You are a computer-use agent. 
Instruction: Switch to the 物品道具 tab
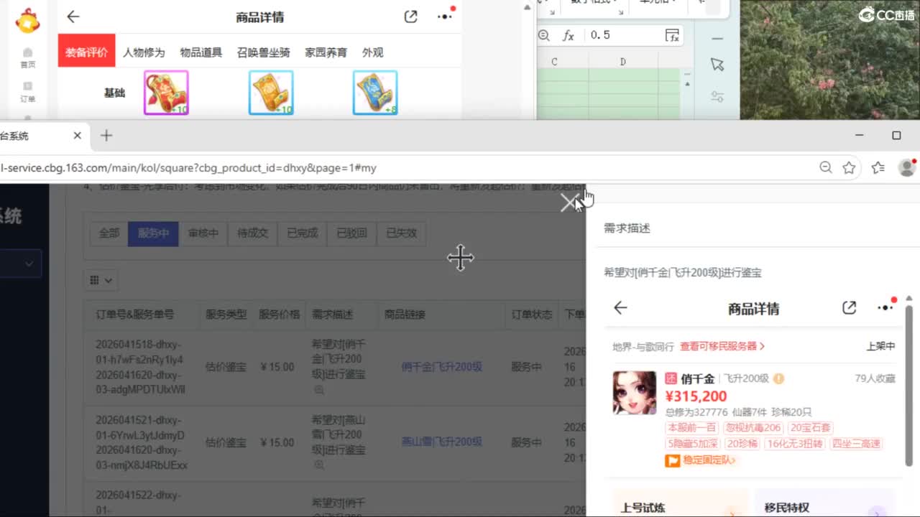click(x=201, y=52)
